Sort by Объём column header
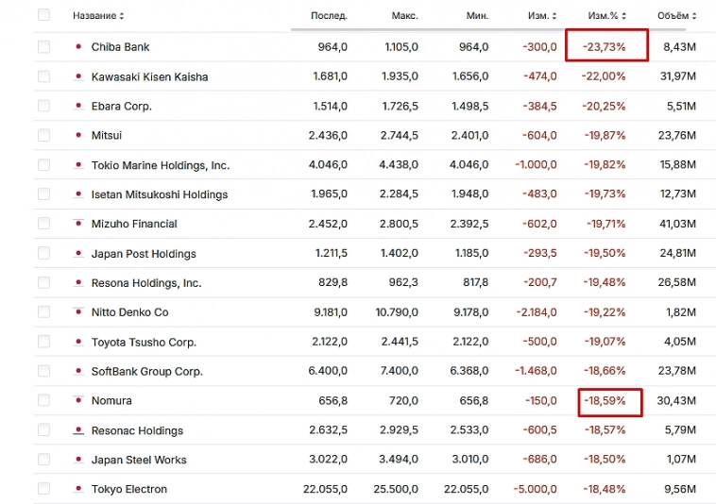Viewport: 716px width, 504px height. point(676,16)
